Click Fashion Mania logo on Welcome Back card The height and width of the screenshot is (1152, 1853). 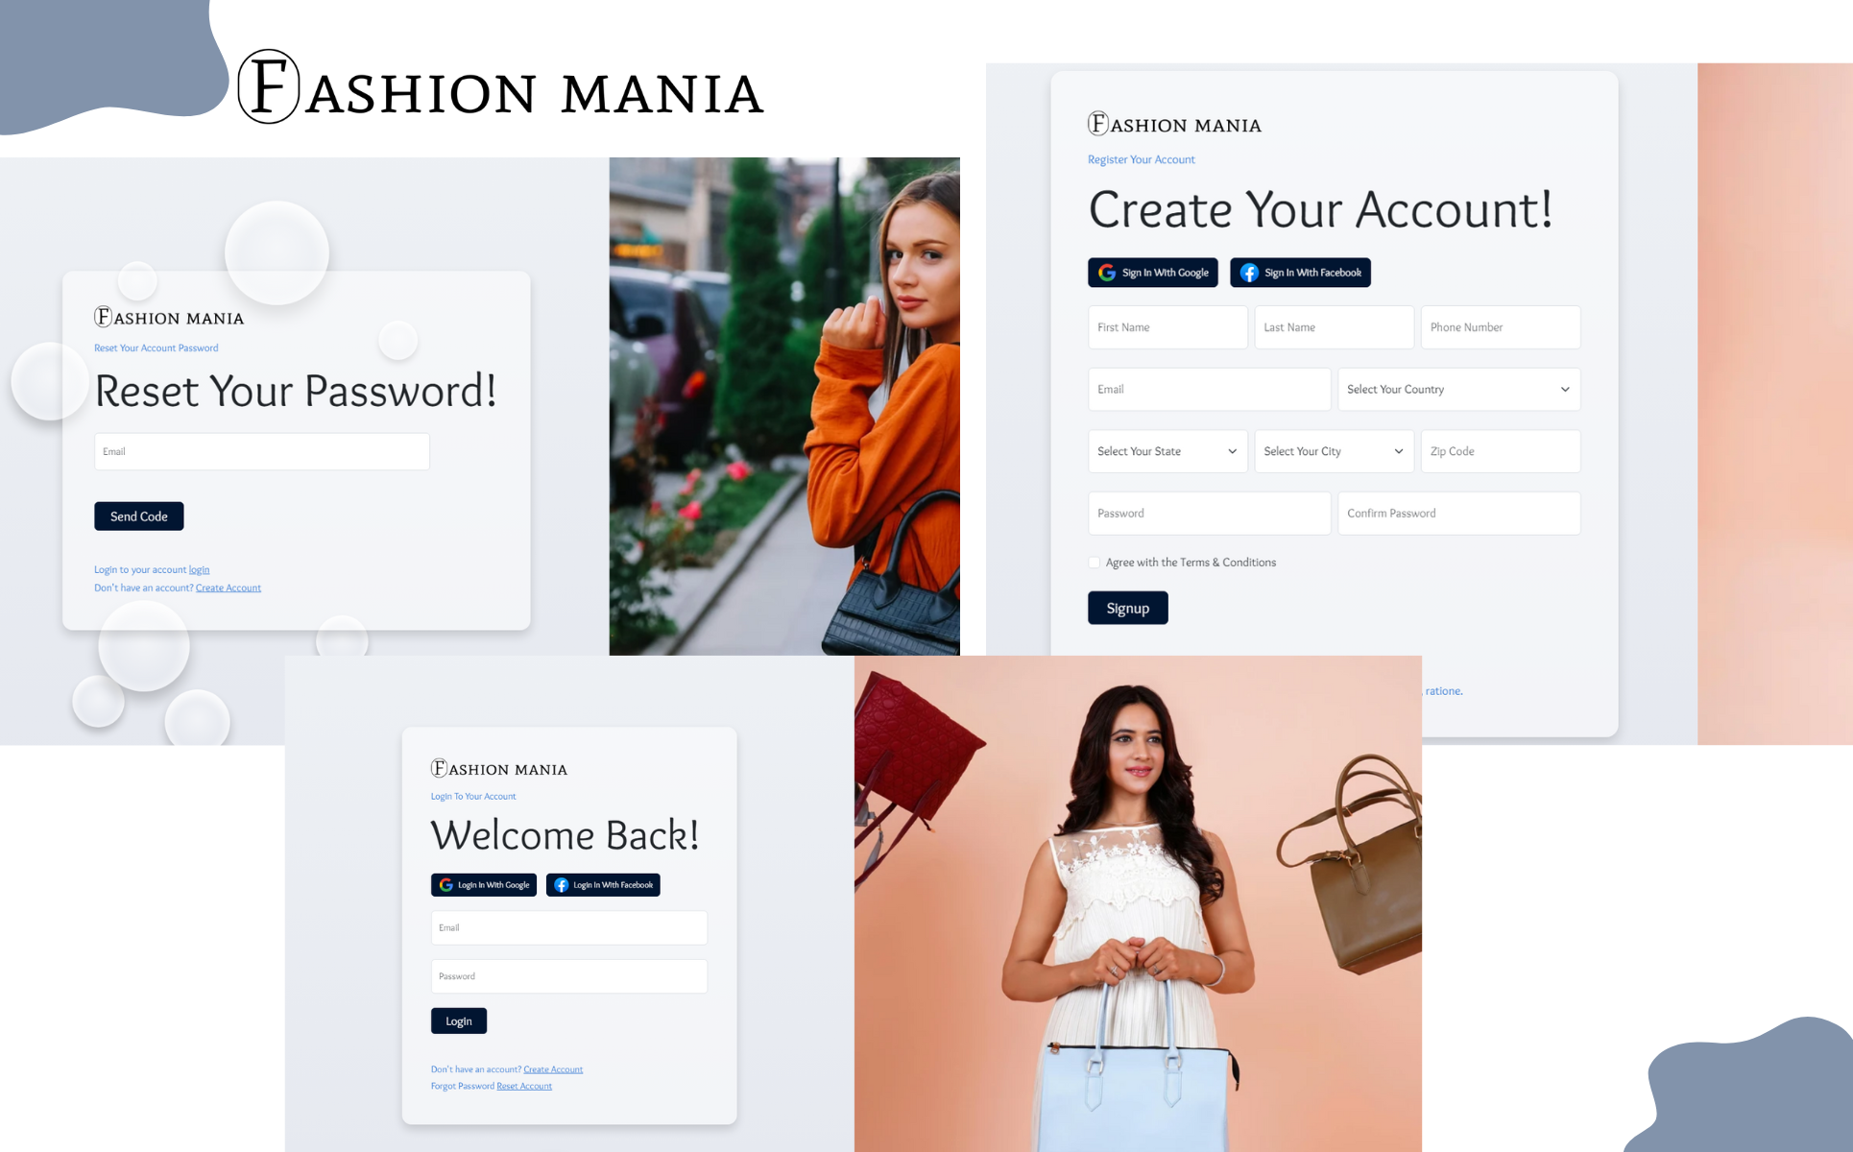[x=499, y=768]
